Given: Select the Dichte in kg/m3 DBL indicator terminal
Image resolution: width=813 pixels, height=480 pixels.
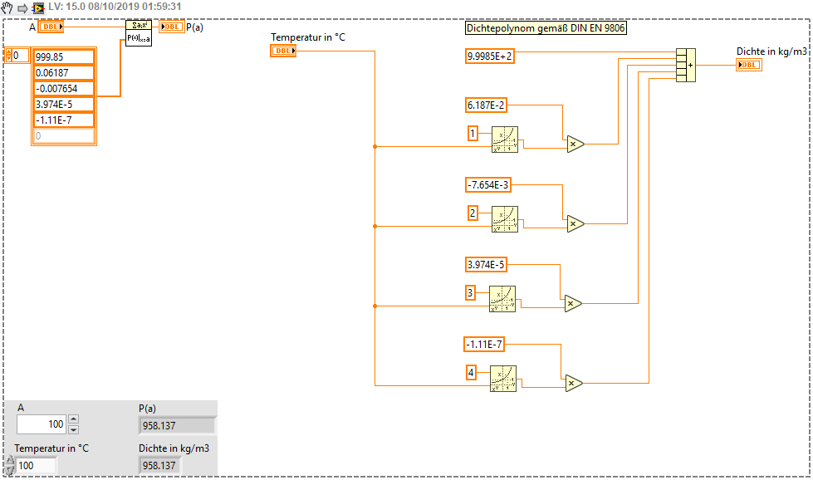Looking at the screenshot, I should pyautogui.click(x=749, y=65).
